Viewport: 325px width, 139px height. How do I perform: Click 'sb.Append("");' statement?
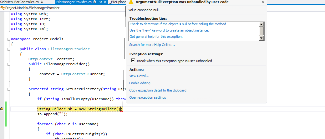tap(53, 114)
